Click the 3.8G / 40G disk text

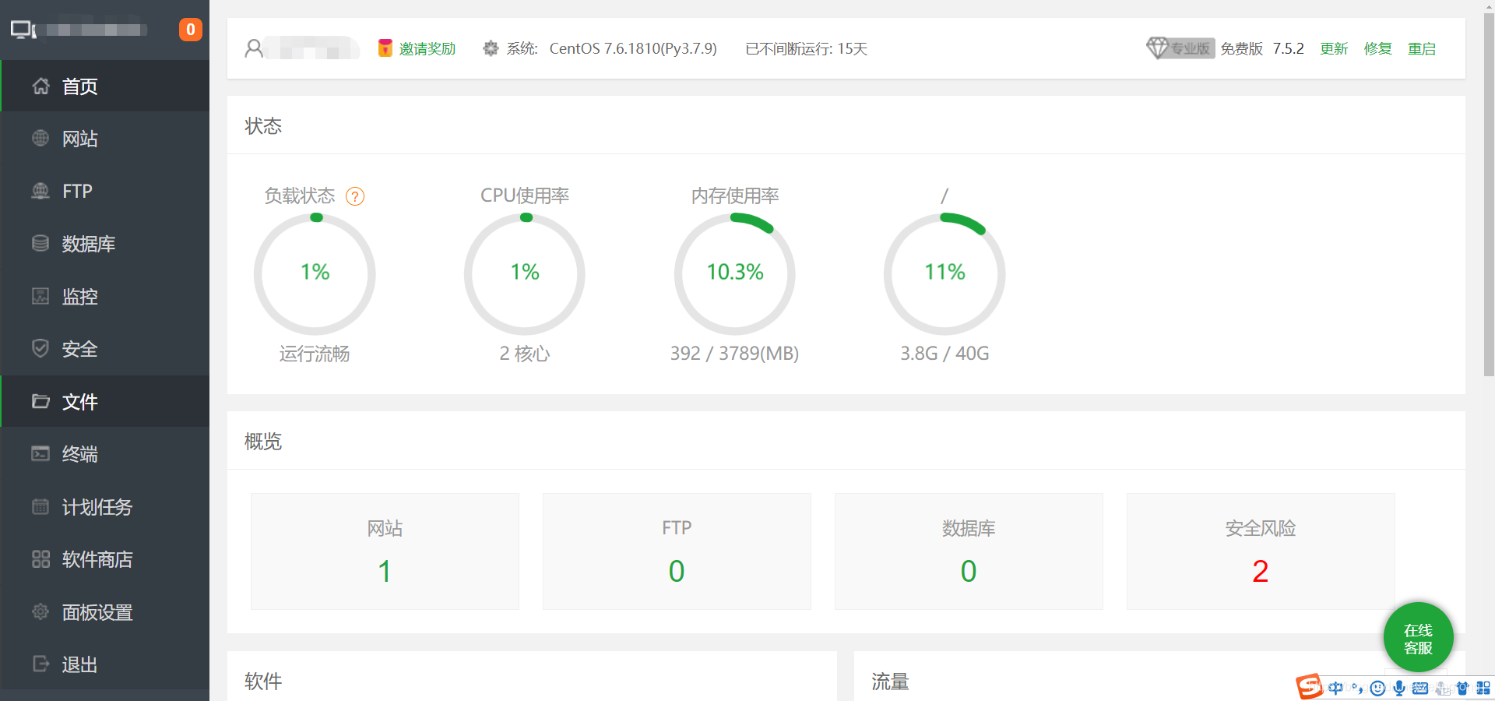coord(944,354)
